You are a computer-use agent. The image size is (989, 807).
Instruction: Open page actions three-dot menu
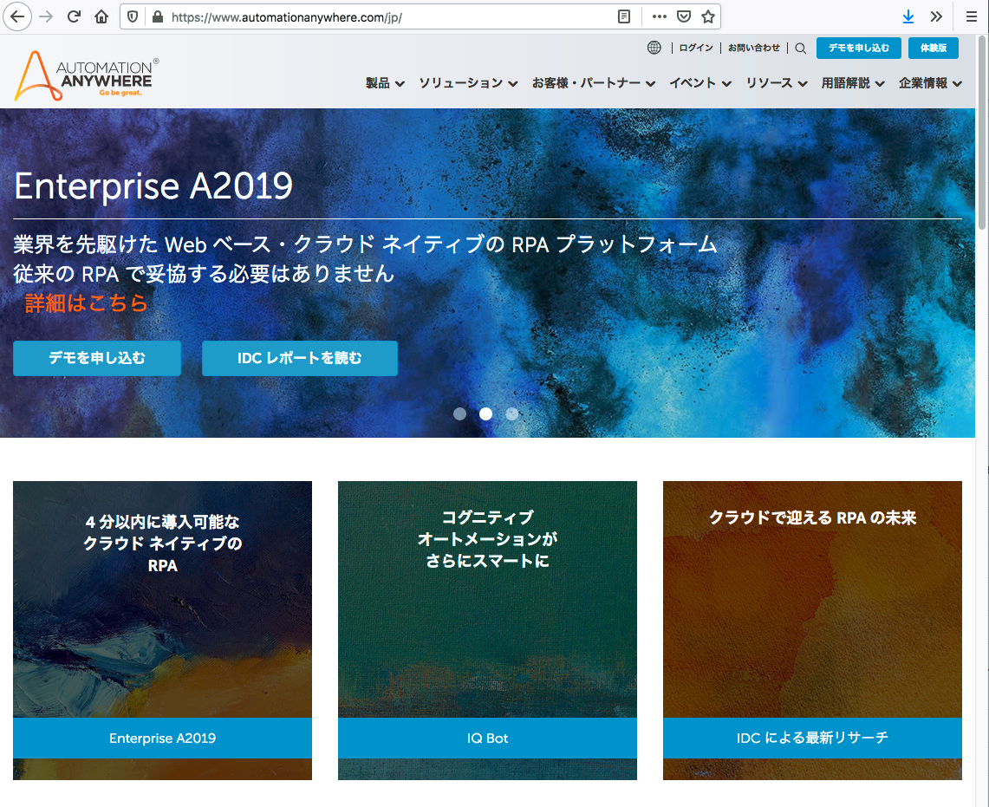click(659, 16)
